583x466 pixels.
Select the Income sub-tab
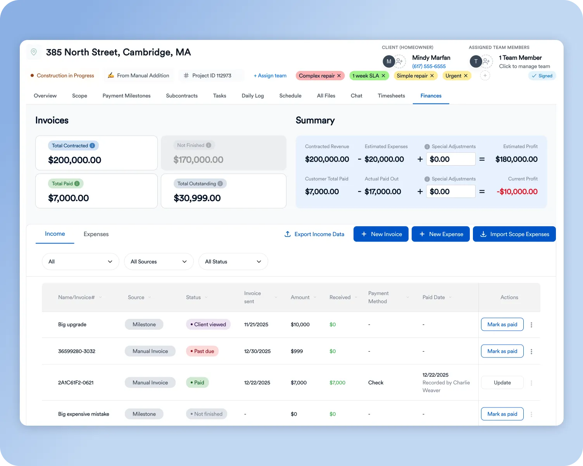[55, 234]
